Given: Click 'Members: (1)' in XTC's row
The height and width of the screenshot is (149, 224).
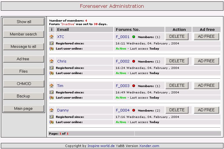Looking at the screenshot, I should [x=149, y=37].
